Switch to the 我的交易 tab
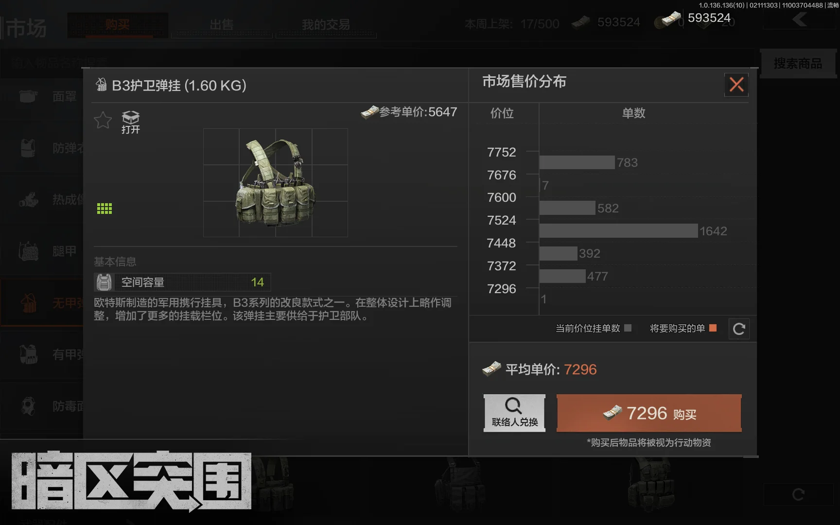 point(326,24)
